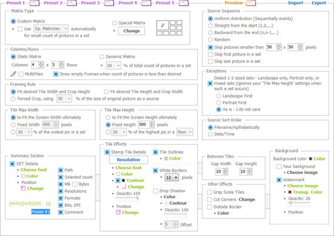Toggle the White Borders checkbox
The width and height of the screenshot is (334, 236).
click(155, 170)
